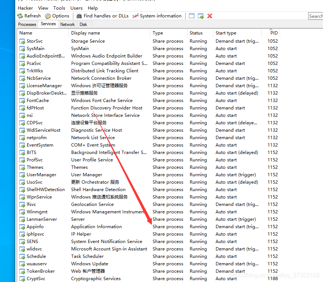Select the lfsvc service name
Image resolution: width=323 pixels, height=282 pixels.
[31, 204]
